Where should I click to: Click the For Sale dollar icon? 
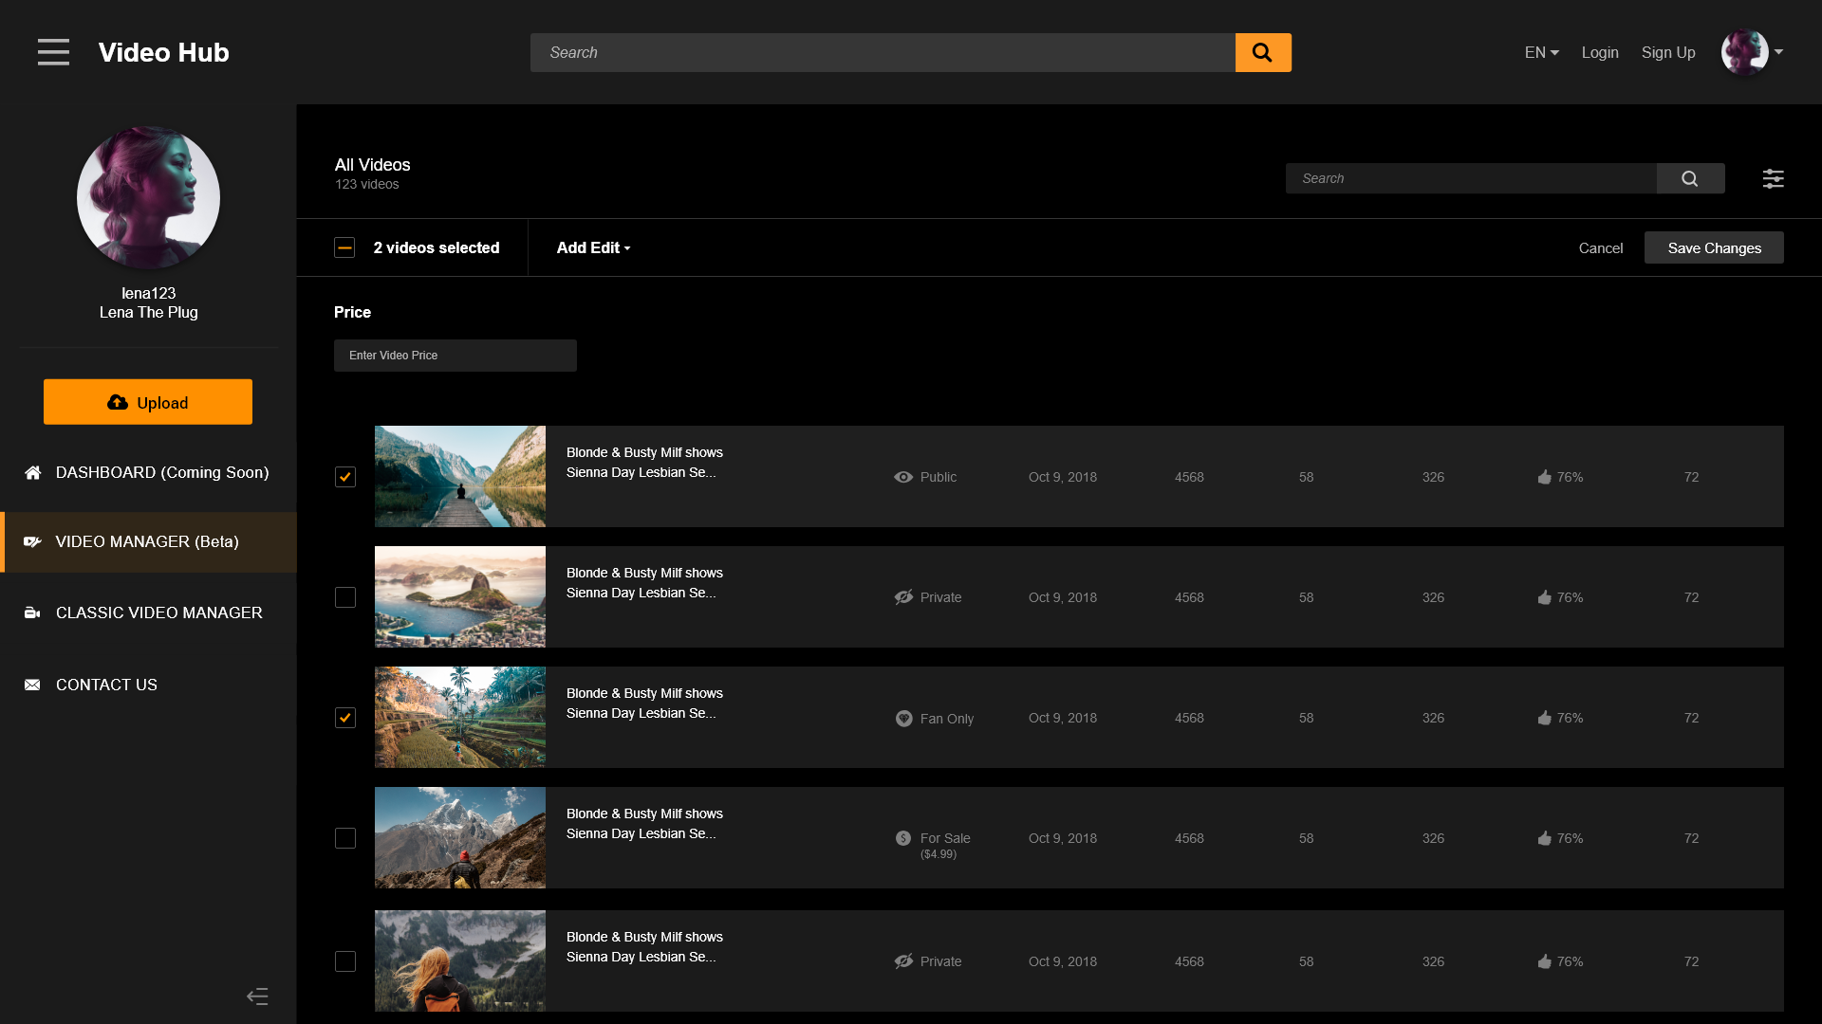tap(903, 838)
